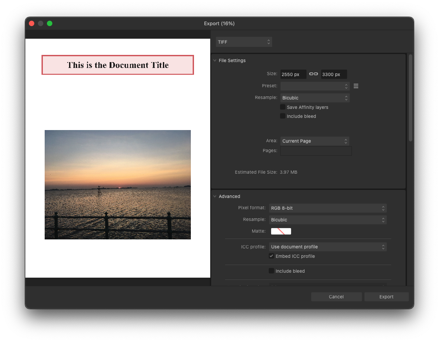Enable Include bleed in File Settings

(x=283, y=116)
